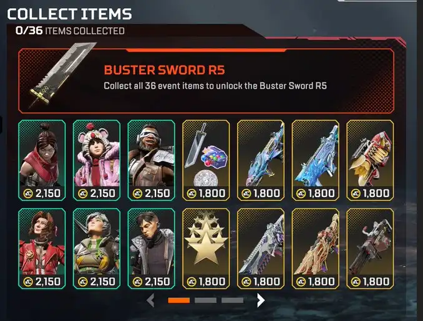Pick the crystal-blue weapon skin next to the red one
423x321 pixels.
tap(316, 160)
